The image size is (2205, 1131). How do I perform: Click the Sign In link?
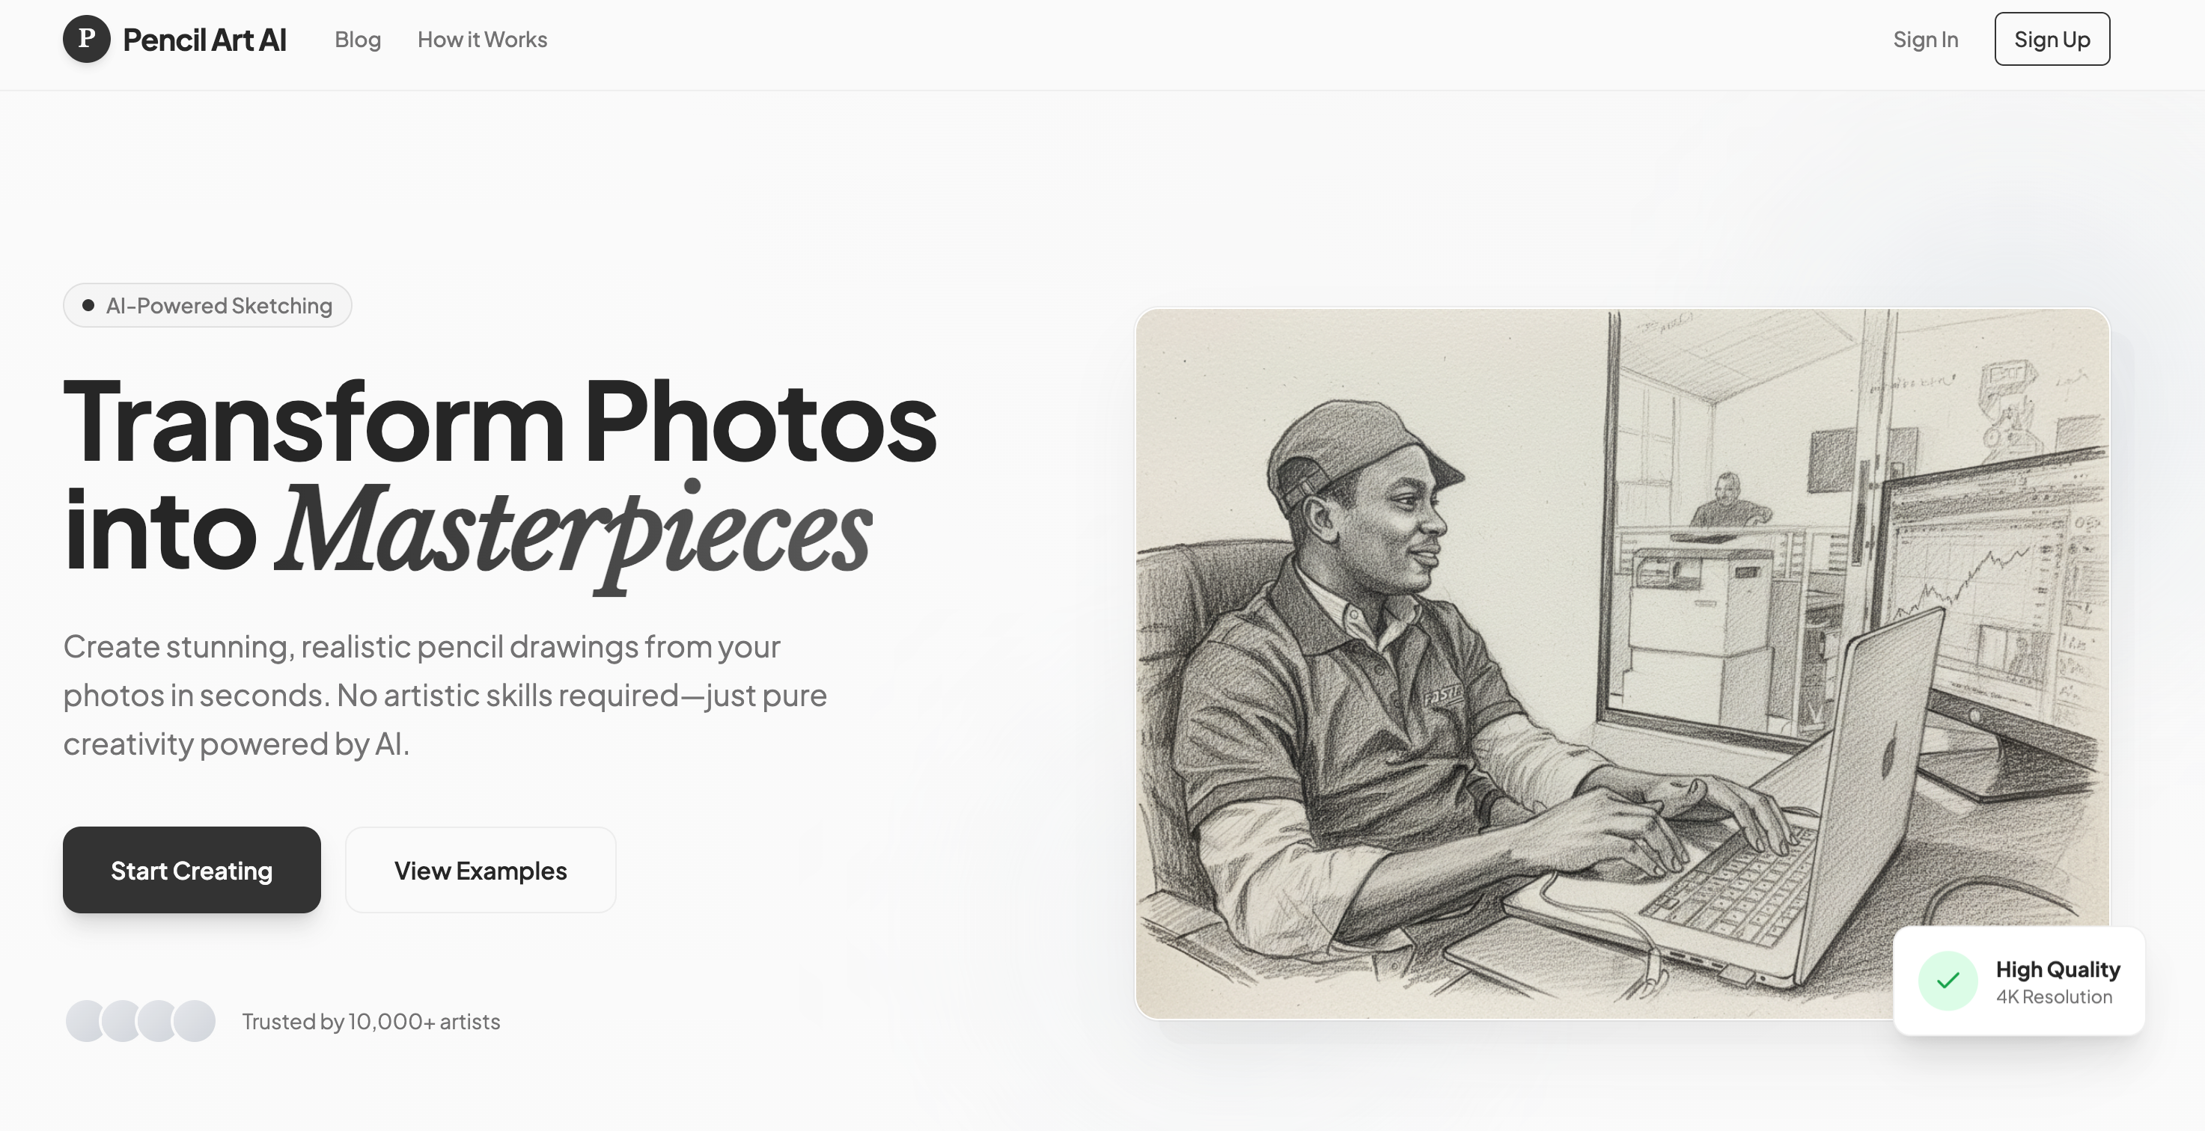click(1925, 40)
